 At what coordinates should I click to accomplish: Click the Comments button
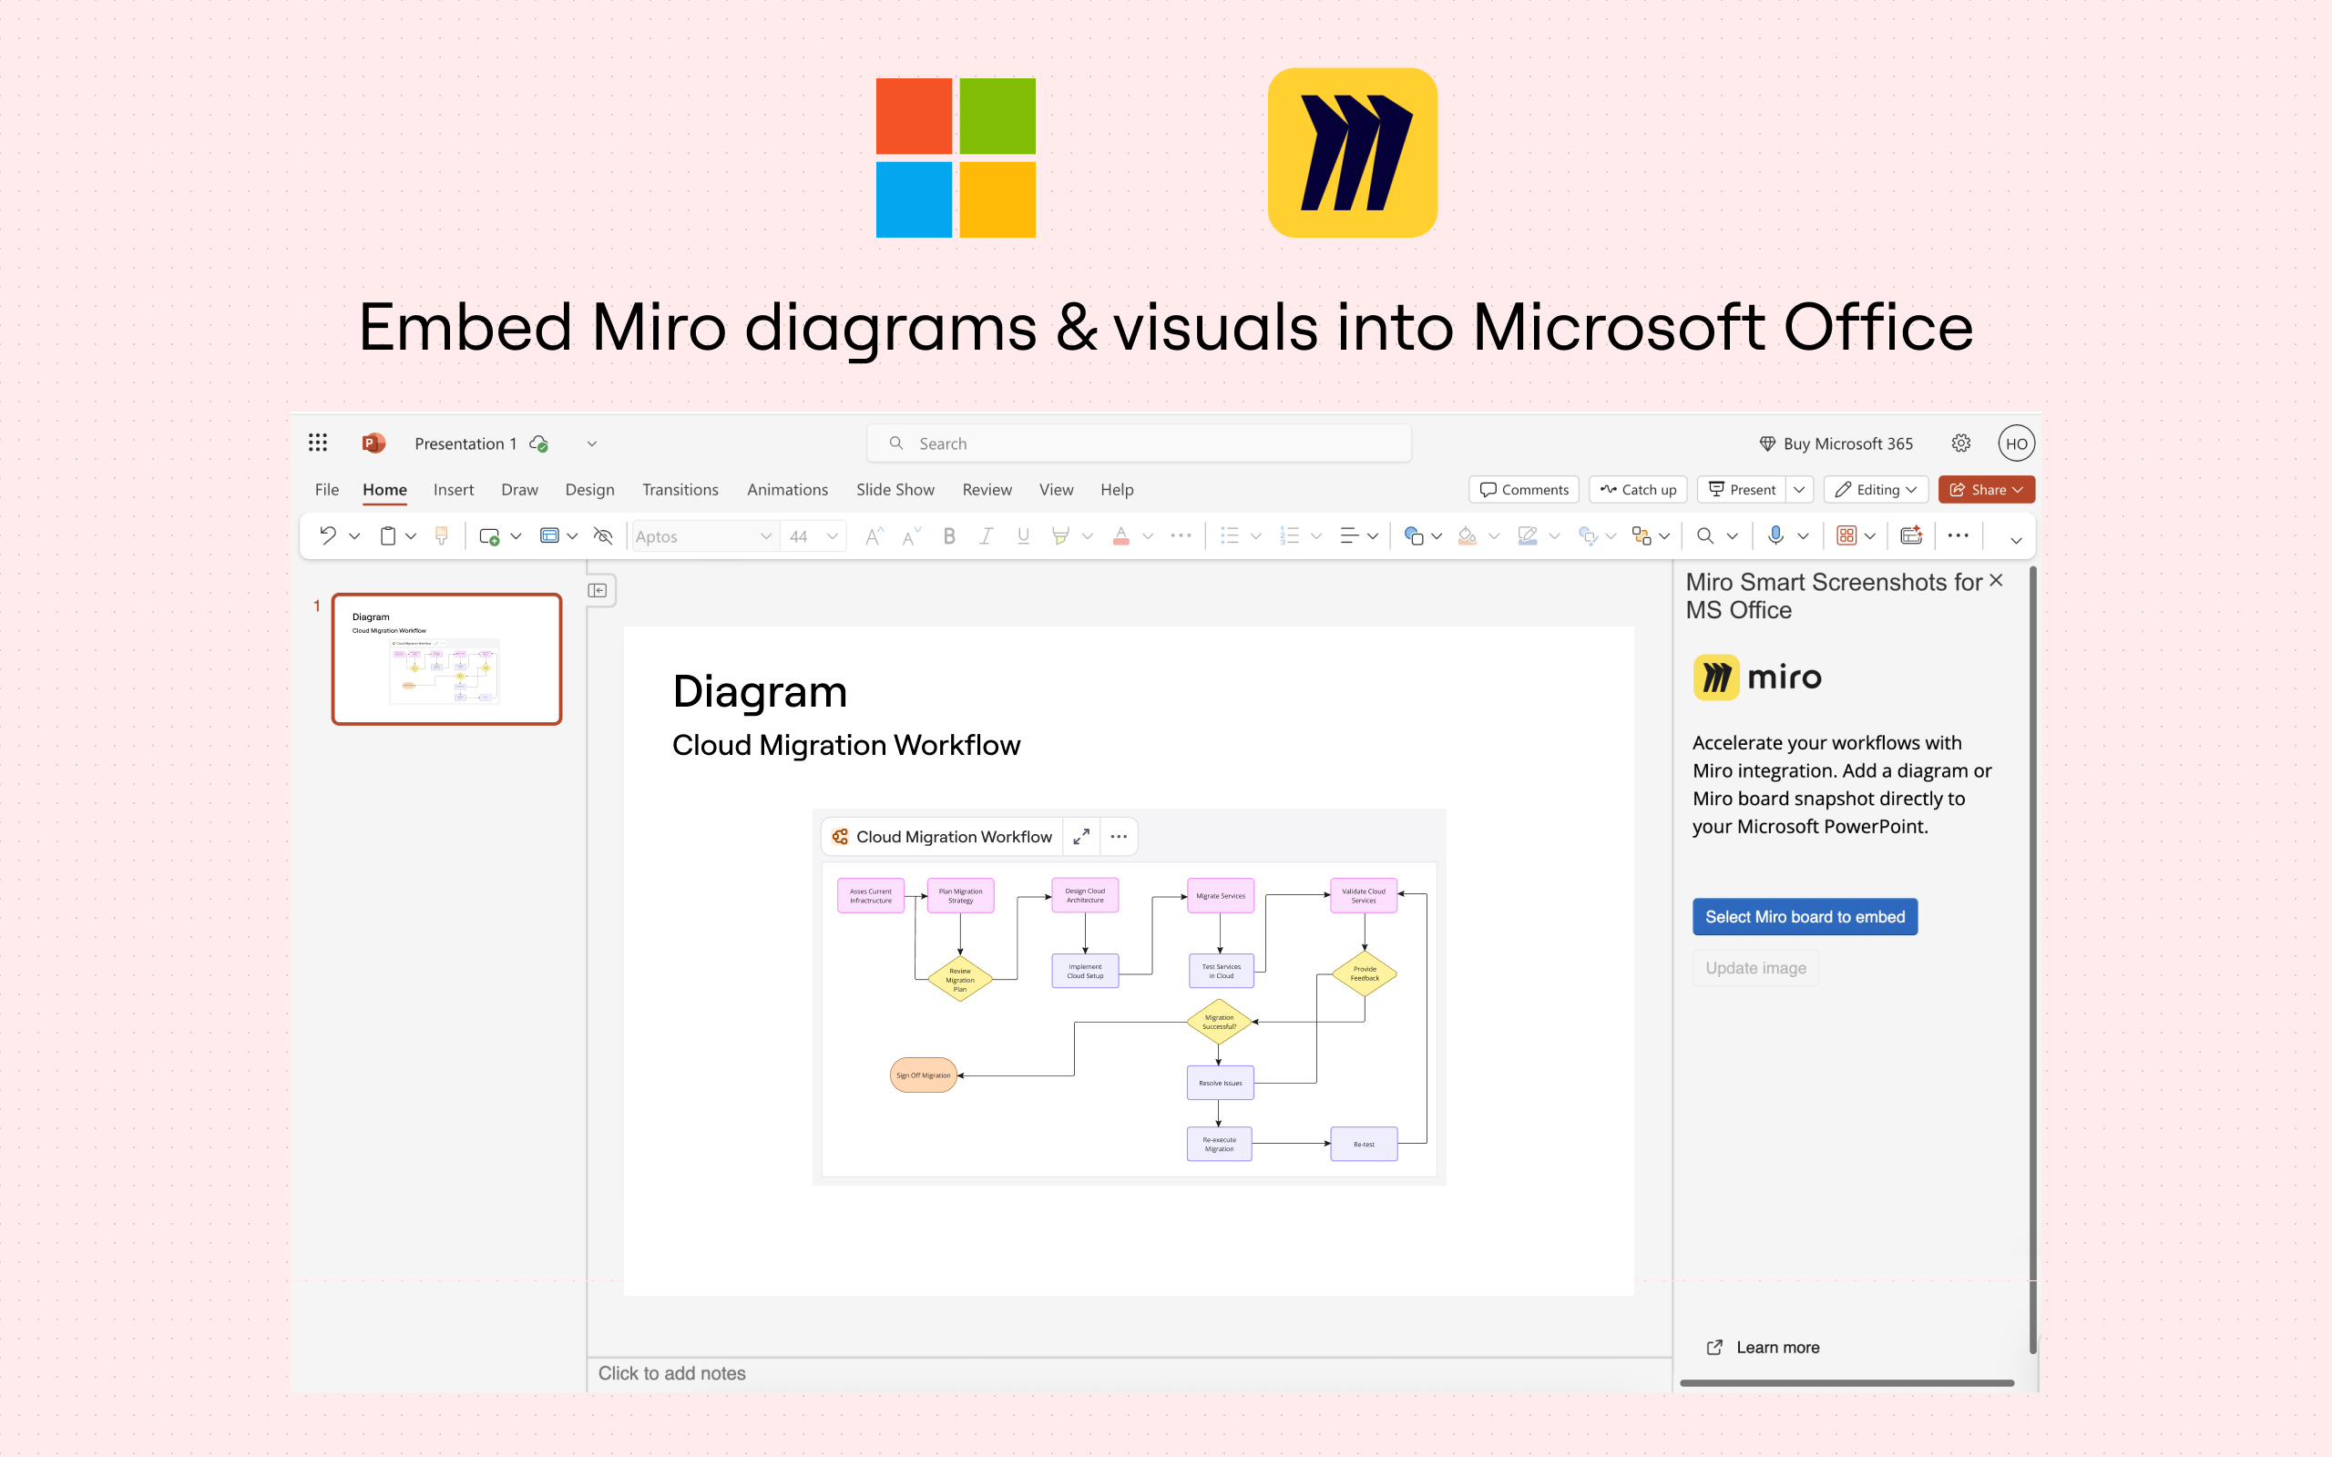[1523, 490]
